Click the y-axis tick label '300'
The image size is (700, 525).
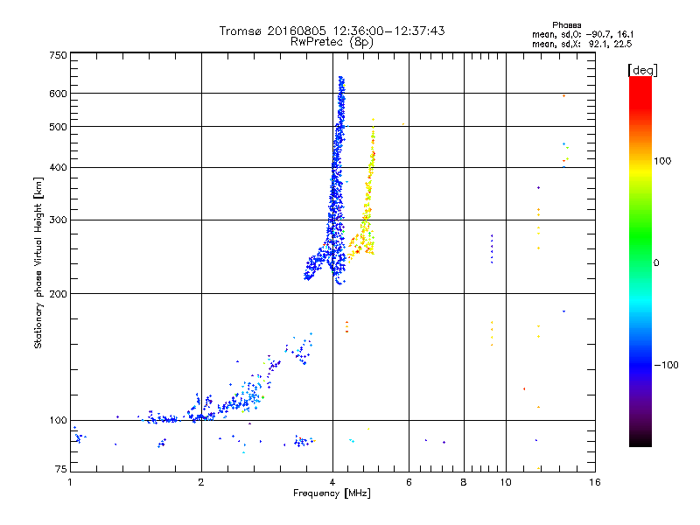pos(58,220)
